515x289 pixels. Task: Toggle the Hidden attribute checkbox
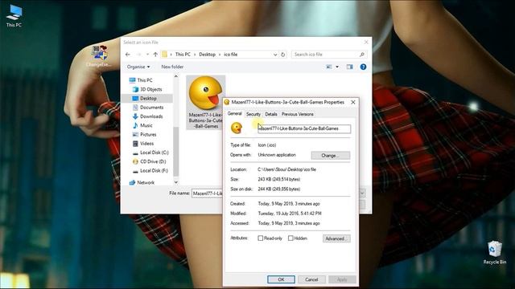click(x=290, y=238)
